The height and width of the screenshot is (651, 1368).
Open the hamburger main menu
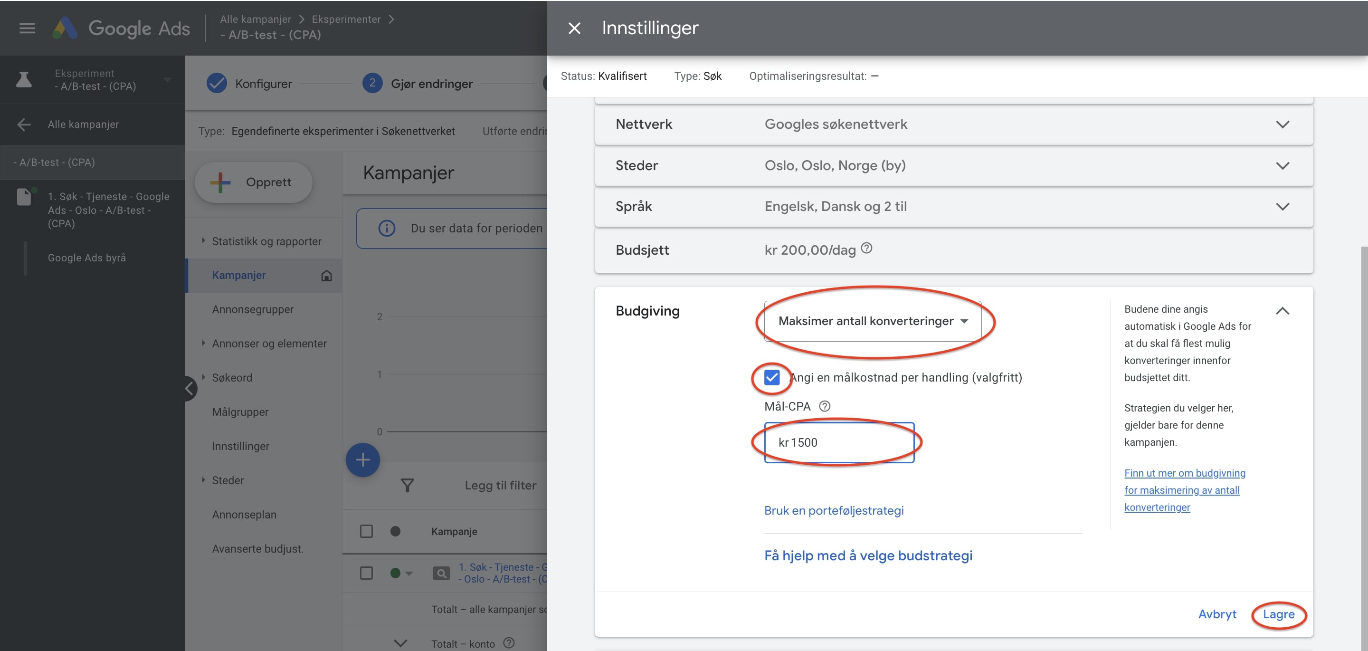point(27,28)
